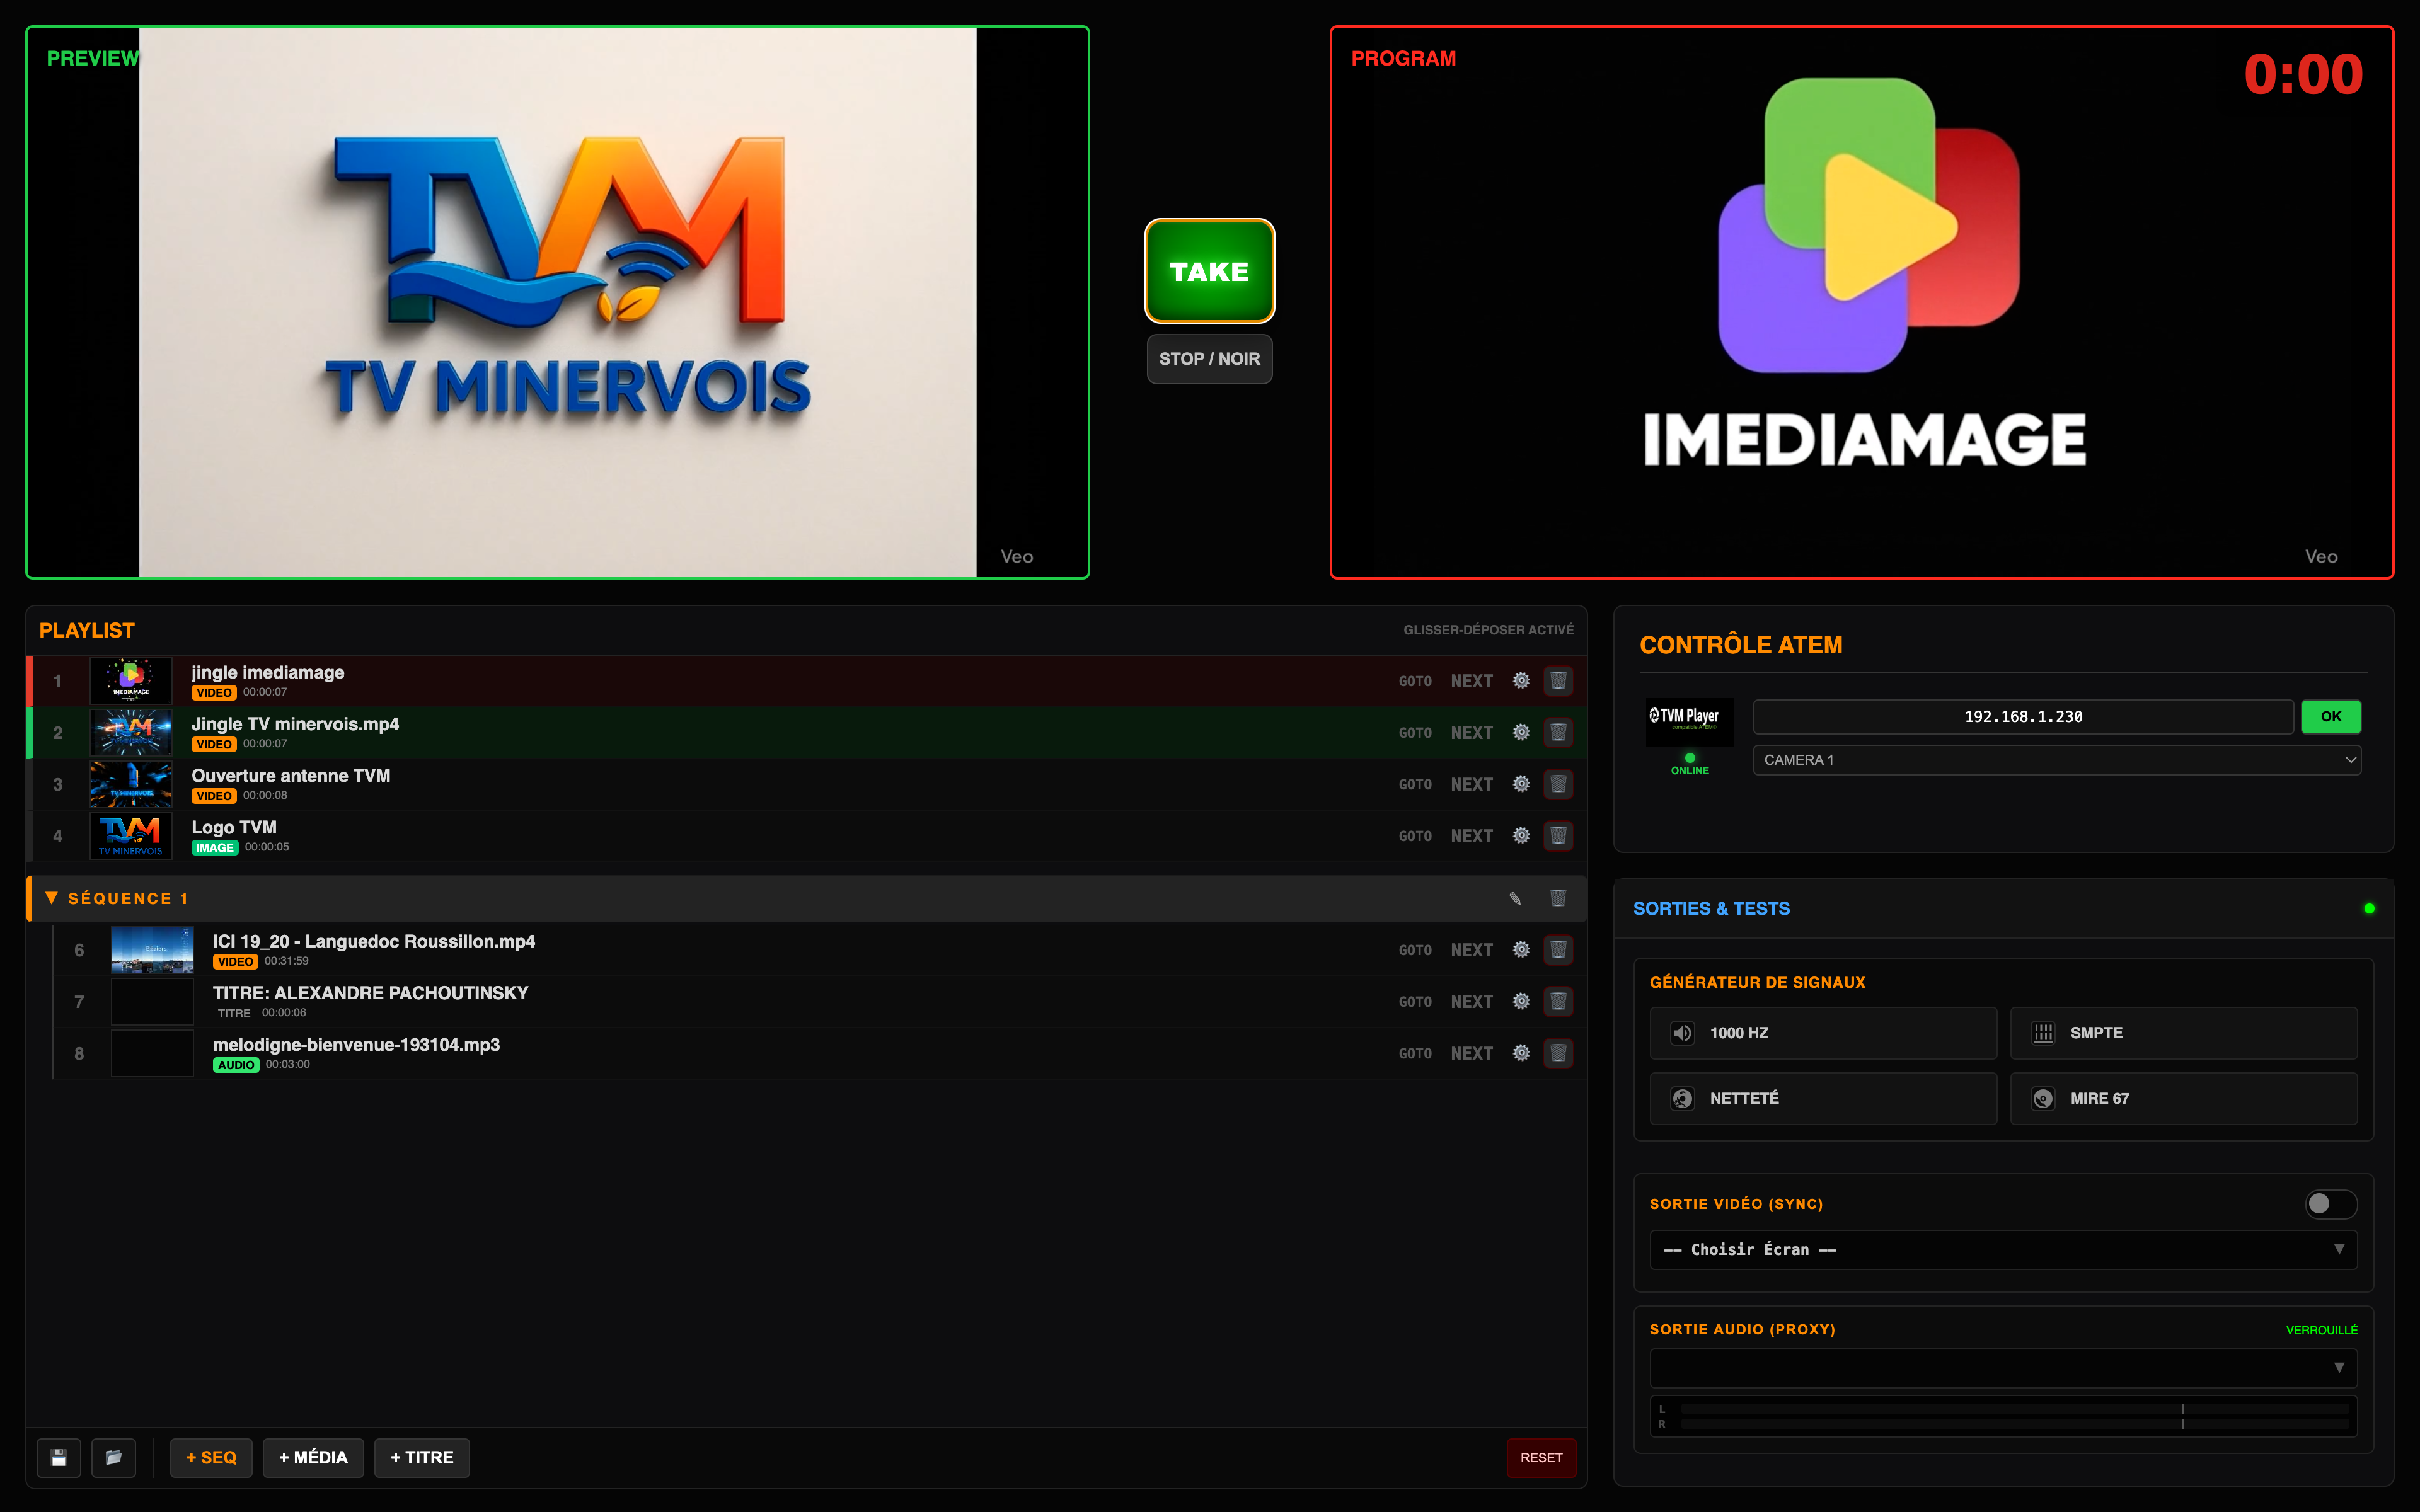Click NEXT for ICI 19_20 video
The image size is (2420, 1512).
[1472, 951]
